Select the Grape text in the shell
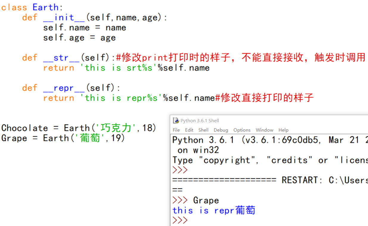Screen dimensions: 368x226 tap(206, 200)
